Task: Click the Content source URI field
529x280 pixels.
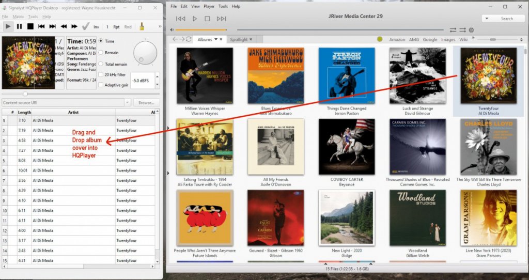Action: tap(63, 103)
